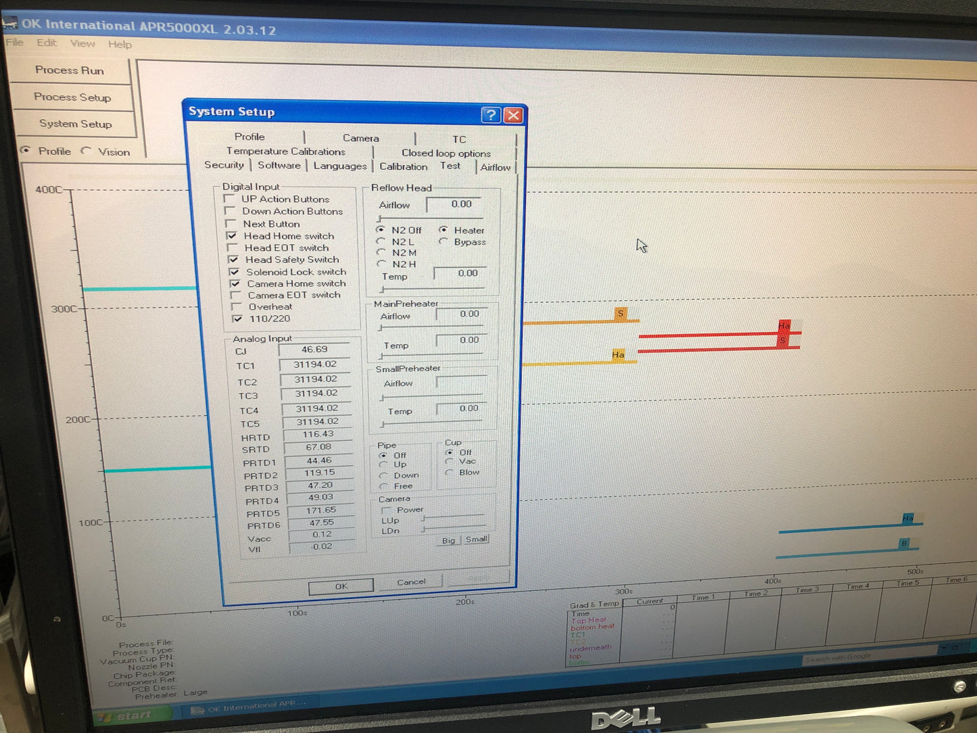The image size is (977, 733).
Task: Open the File menu
Action: (x=14, y=43)
